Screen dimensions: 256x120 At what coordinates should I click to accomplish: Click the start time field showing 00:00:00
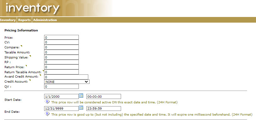tap(104, 96)
